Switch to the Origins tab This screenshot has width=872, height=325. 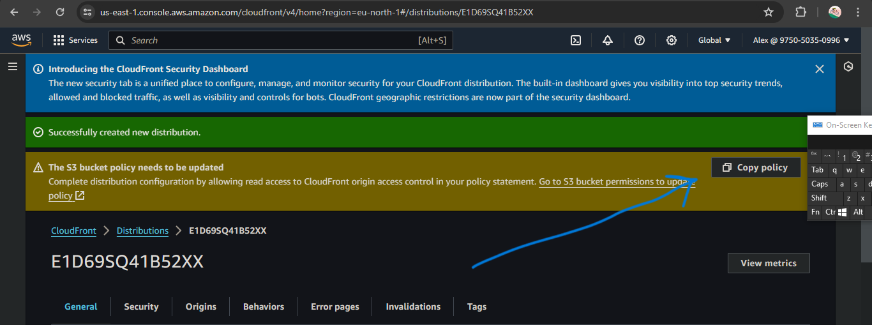tap(201, 306)
